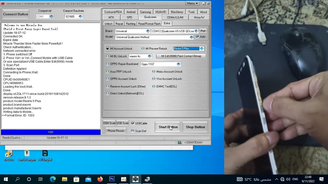Viewport: 328px width, 184px height.
Task: Open the notification center icon
Action: [x=322, y=179]
